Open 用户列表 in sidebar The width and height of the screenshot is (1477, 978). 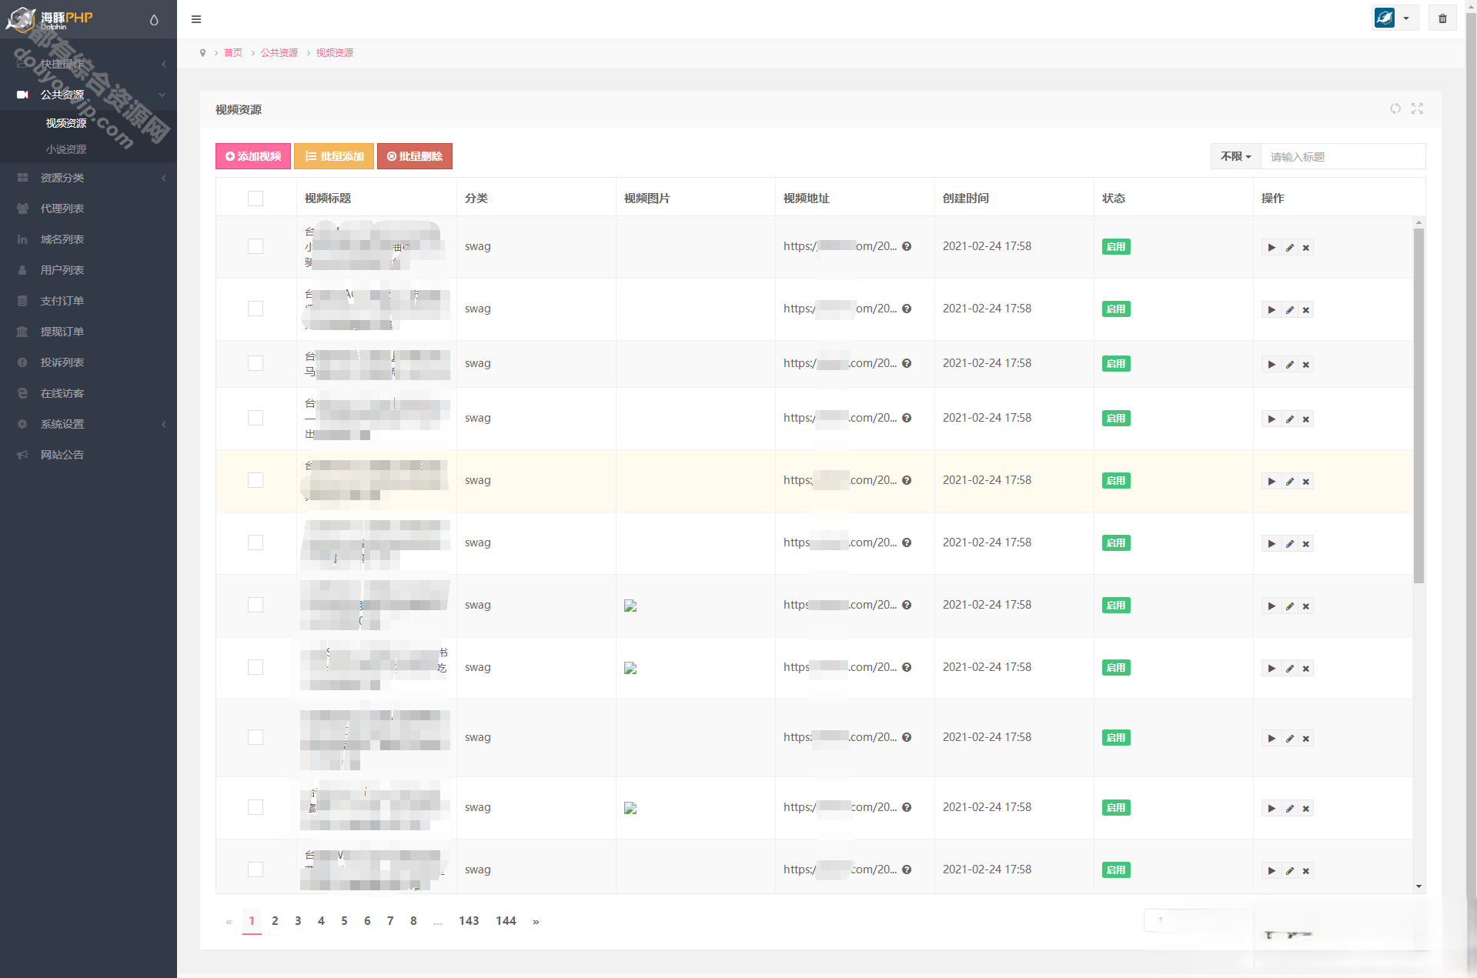pos(89,270)
